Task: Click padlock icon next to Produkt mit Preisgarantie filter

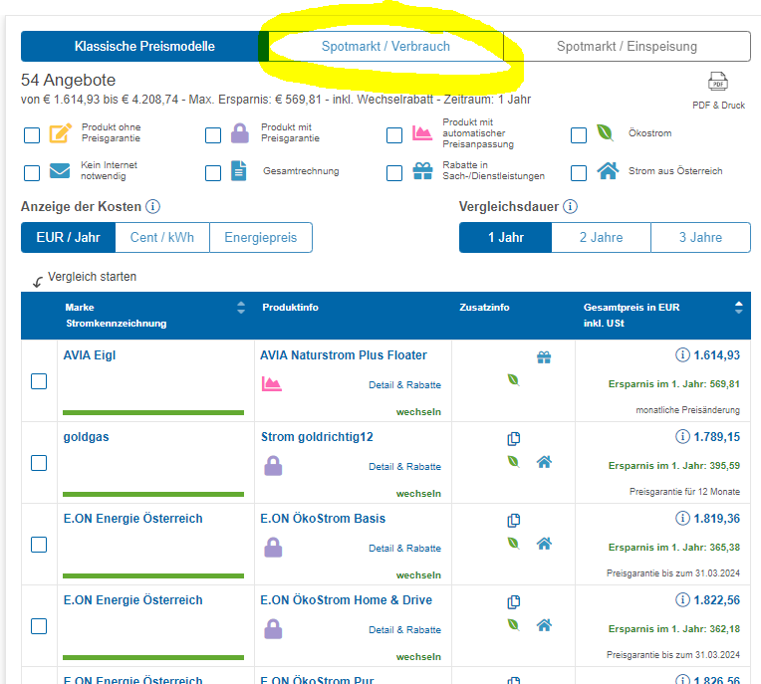Action: tap(240, 132)
